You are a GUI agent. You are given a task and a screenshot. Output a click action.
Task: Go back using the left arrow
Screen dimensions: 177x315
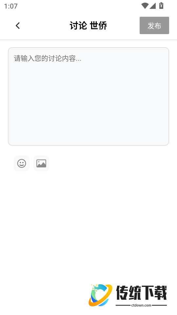tap(18, 26)
